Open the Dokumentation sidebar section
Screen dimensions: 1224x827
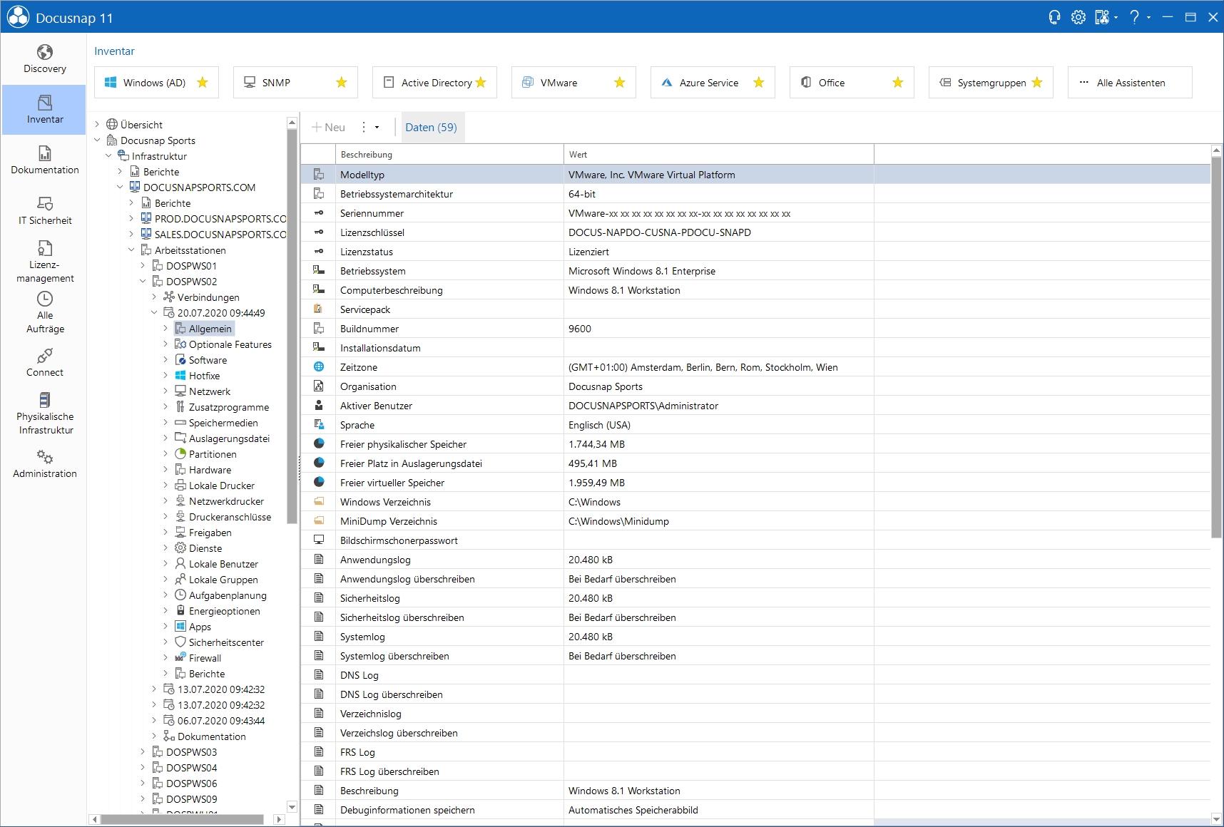pyautogui.click(x=44, y=160)
